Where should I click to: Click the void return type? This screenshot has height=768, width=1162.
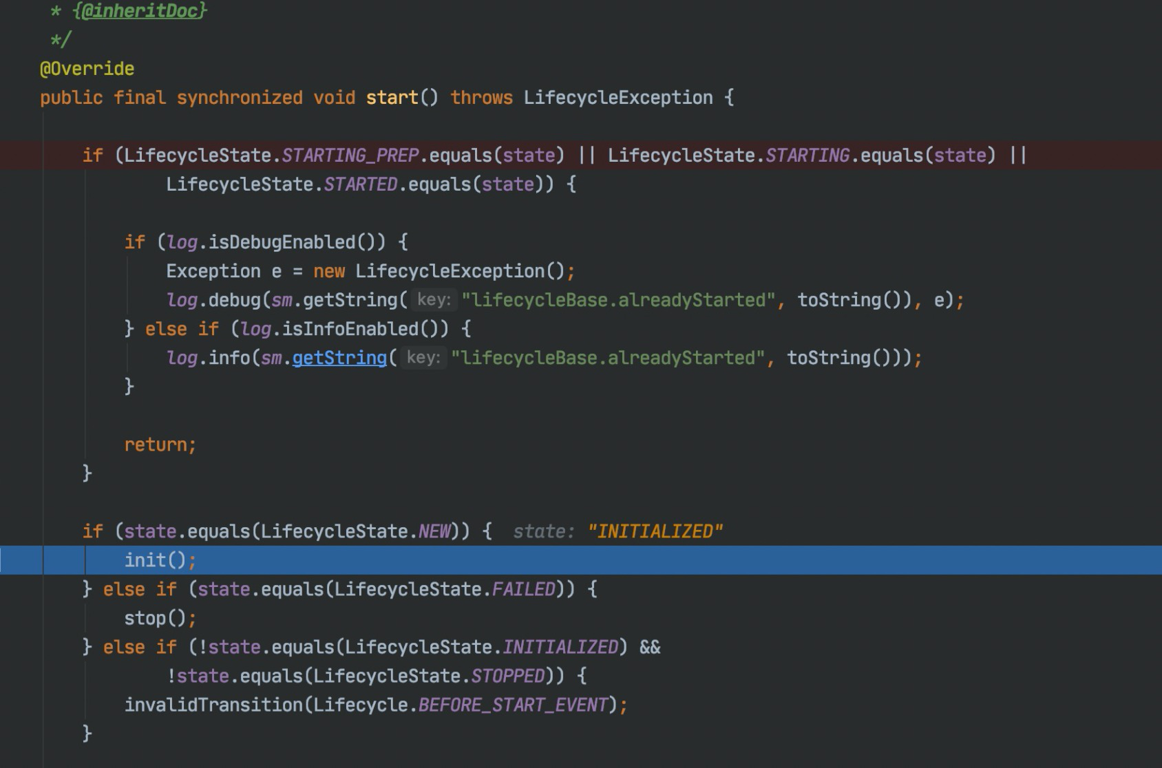click(x=334, y=98)
